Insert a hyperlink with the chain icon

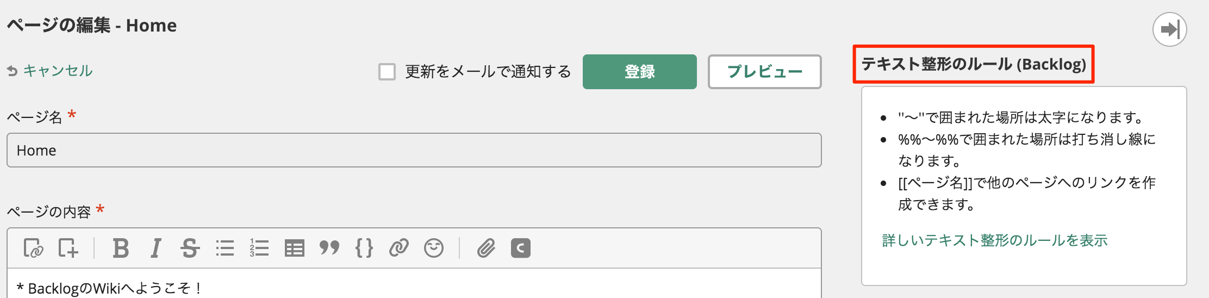coord(398,249)
